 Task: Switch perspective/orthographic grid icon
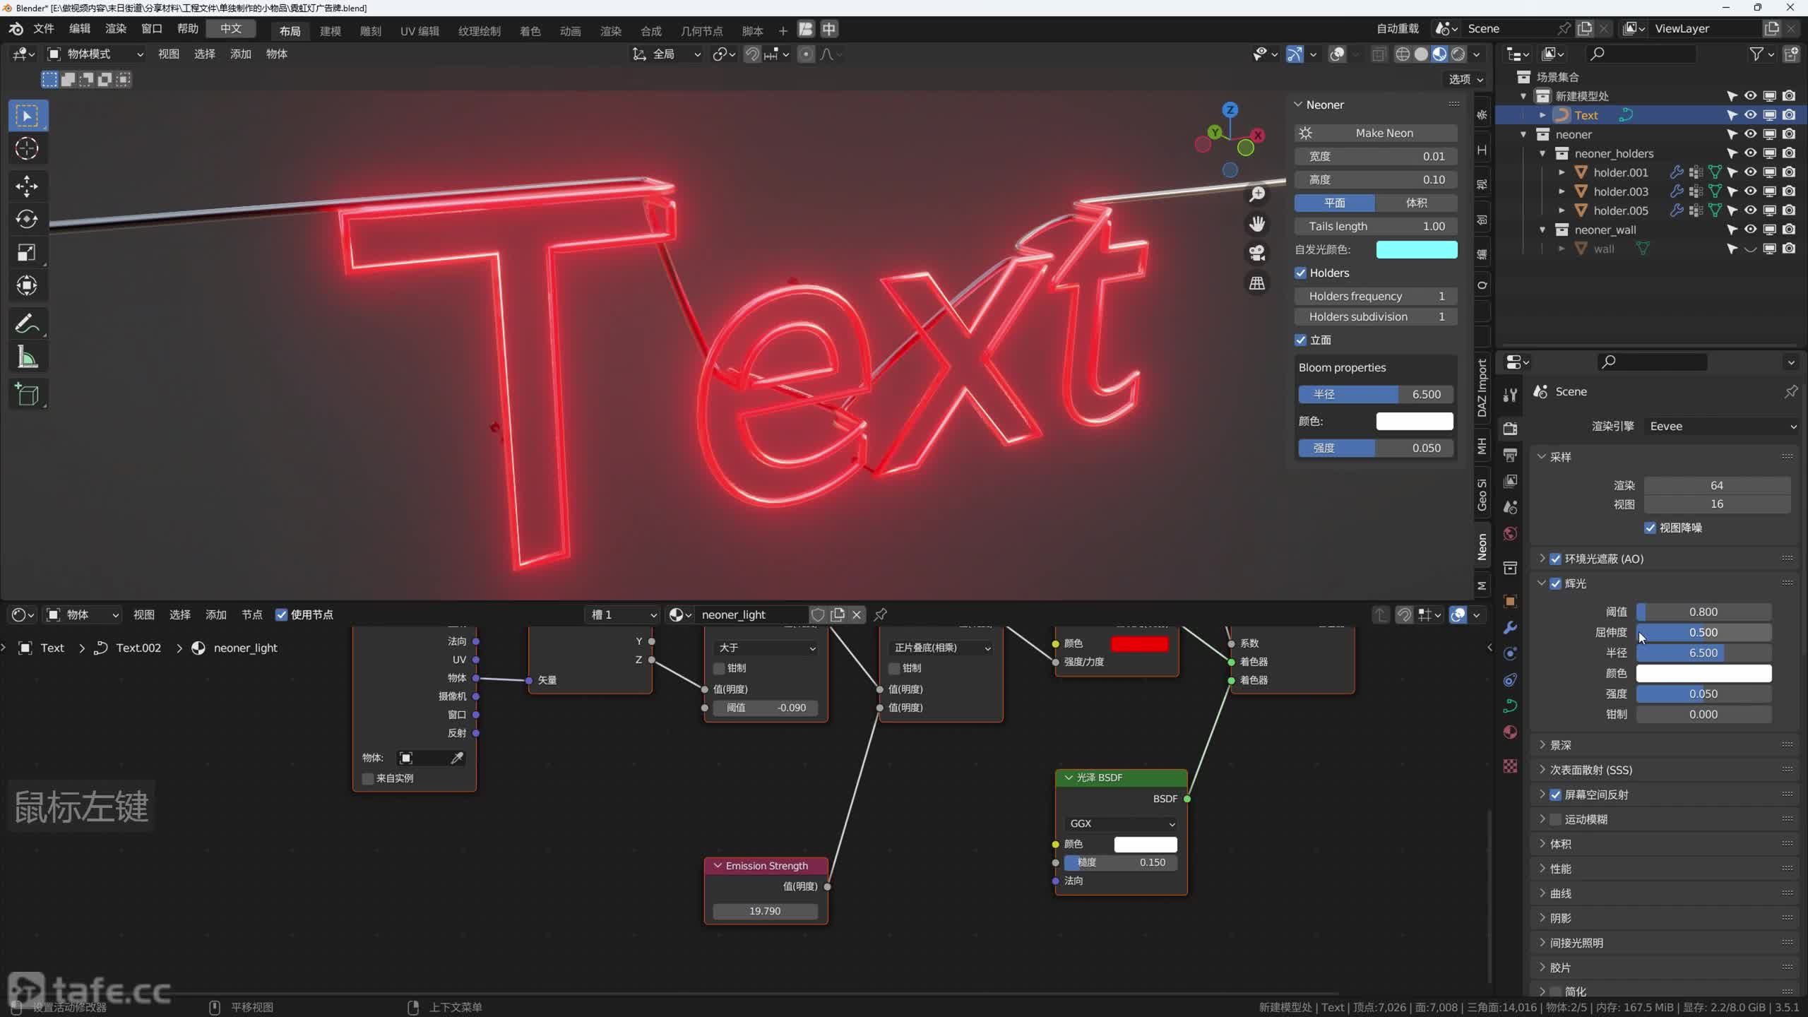tap(1257, 283)
